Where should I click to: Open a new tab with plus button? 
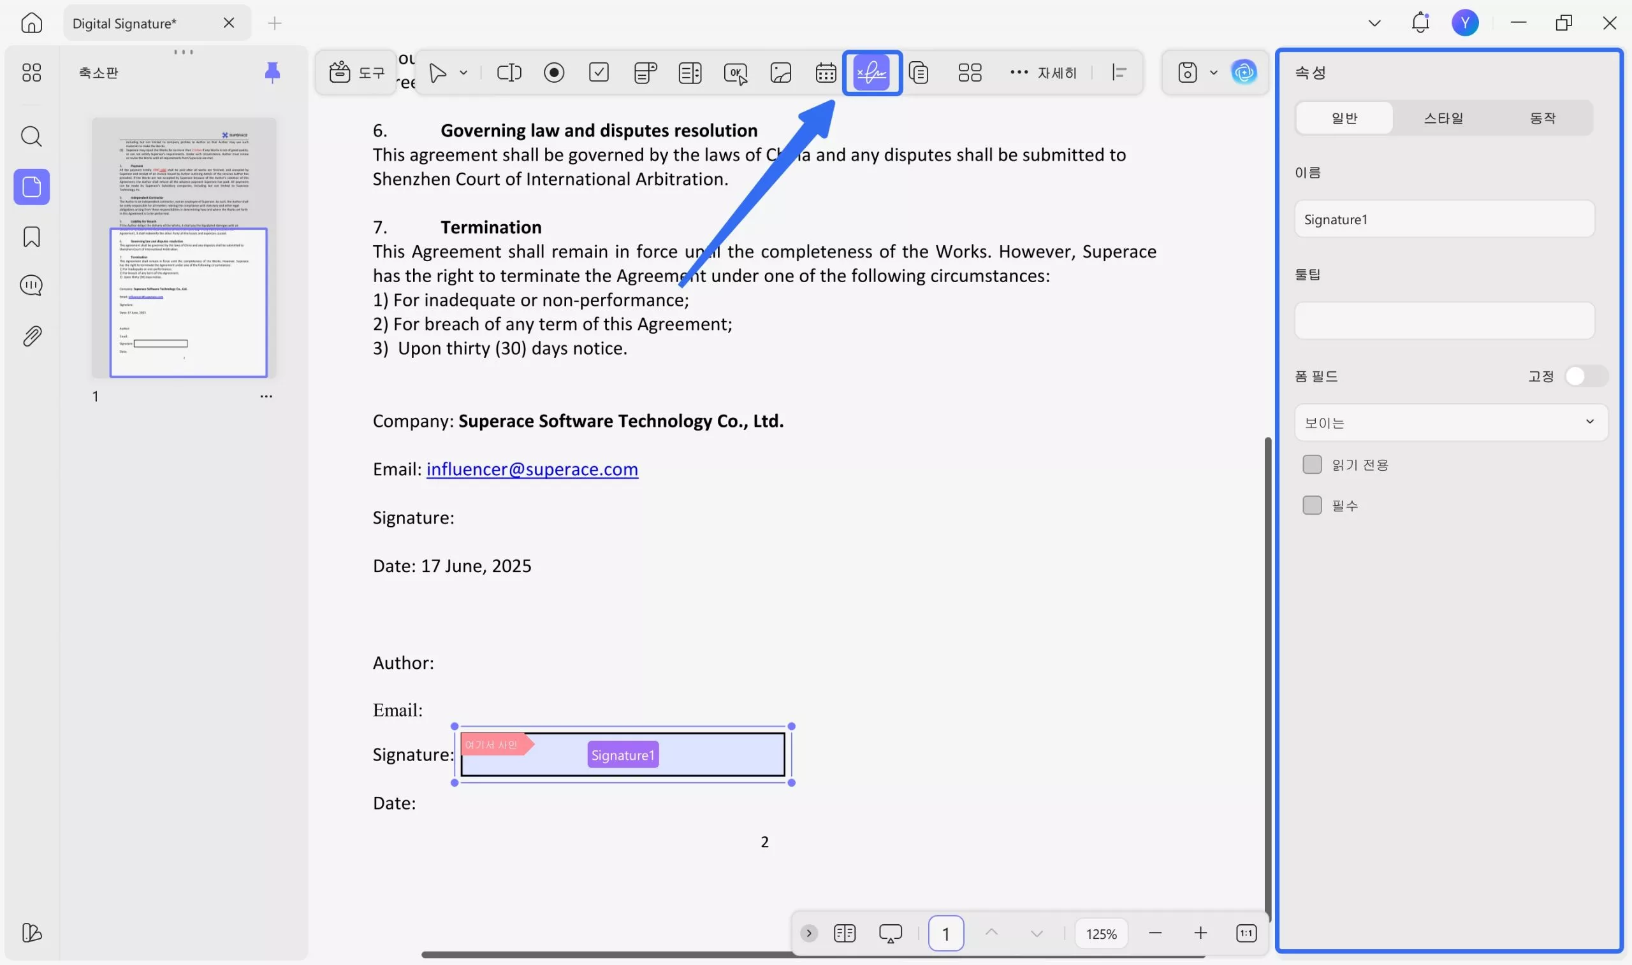275,24
